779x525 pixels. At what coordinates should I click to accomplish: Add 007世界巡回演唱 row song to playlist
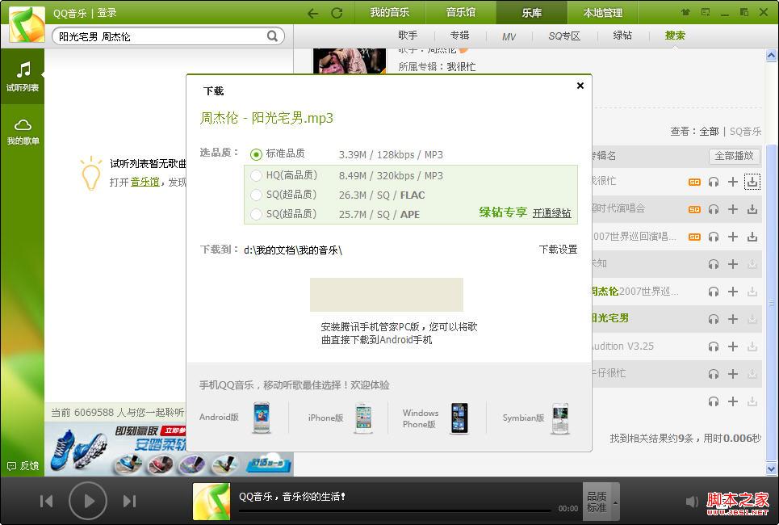tap(733, 237)
